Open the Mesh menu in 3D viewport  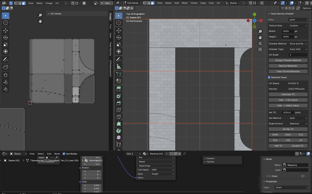[x=185, y=3]
